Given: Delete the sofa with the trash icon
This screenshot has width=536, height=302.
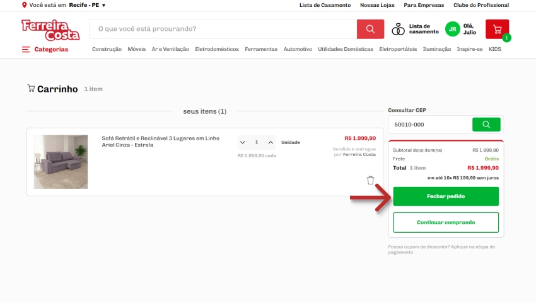Looking at the screenshot, I should pos(371,180).
